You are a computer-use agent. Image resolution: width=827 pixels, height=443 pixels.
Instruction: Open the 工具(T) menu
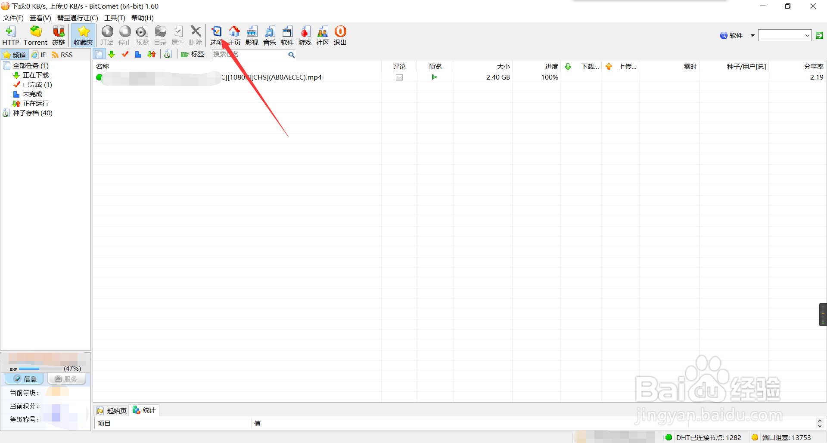tap(115, 18)
